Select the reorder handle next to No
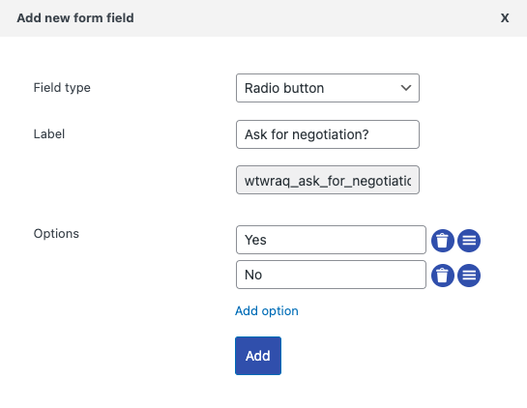This screenshot has height=408, width=527. click(469, 276)
